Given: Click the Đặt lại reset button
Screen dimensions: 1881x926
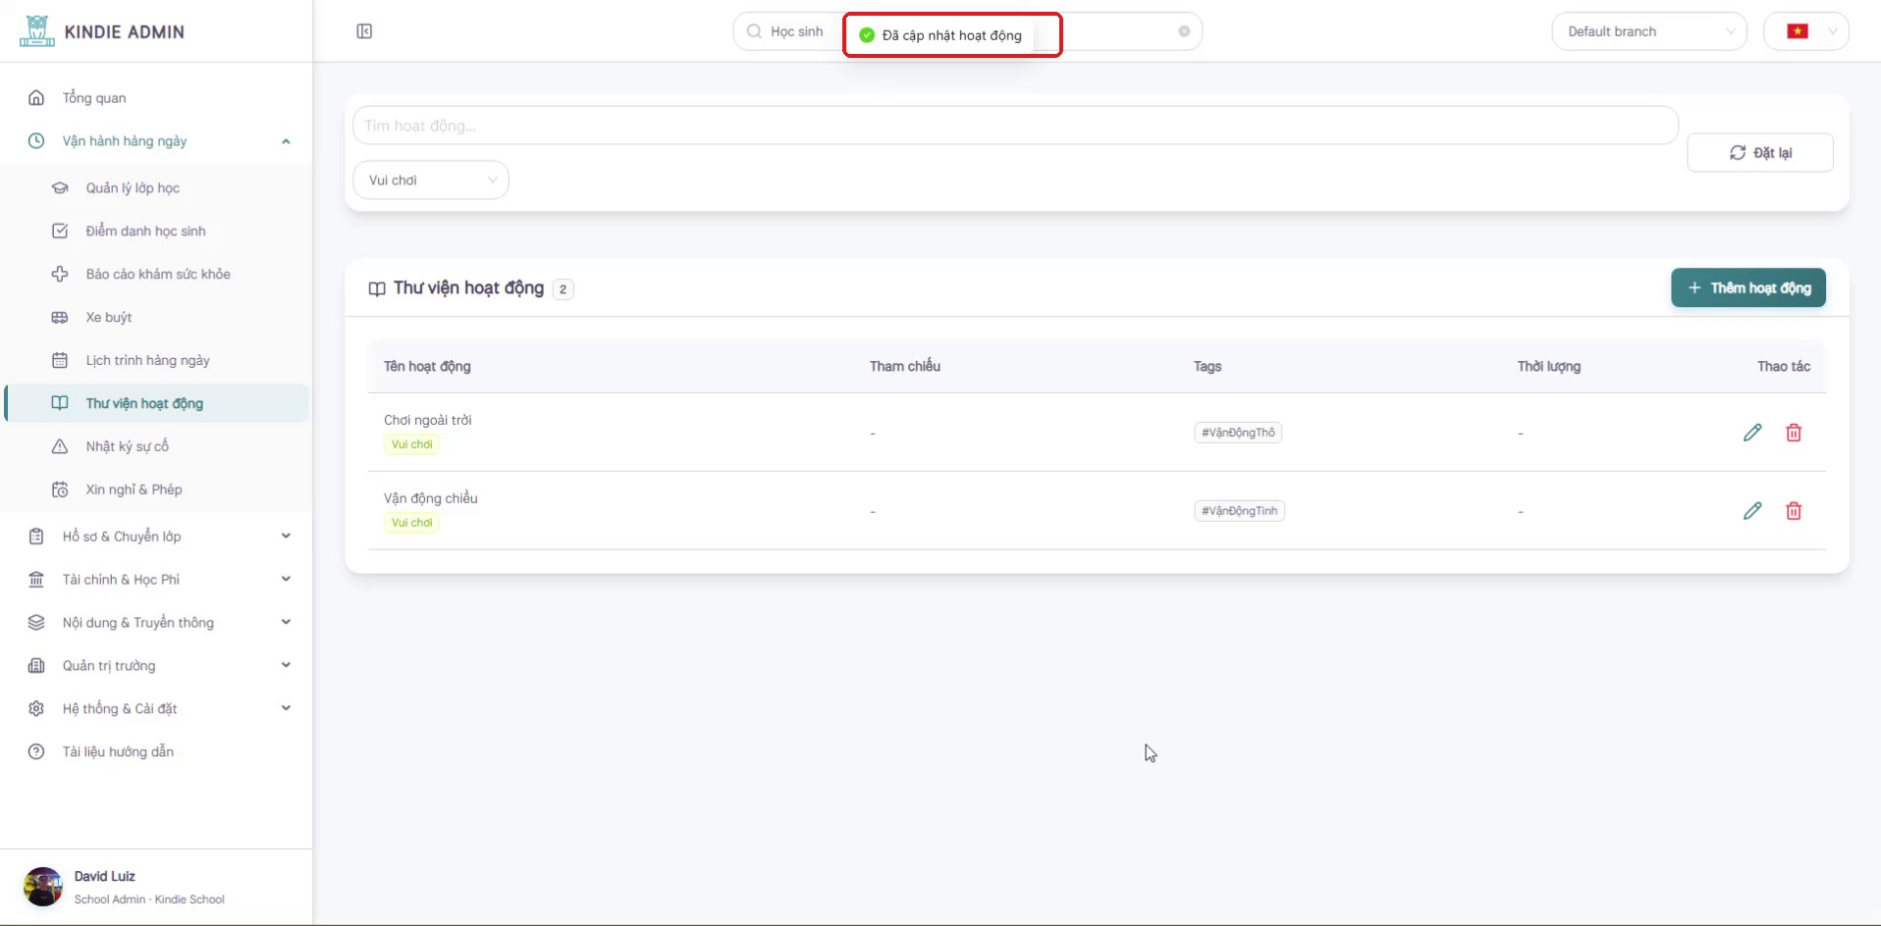Looking at the screenshot, I should (x=1760, y=153).
